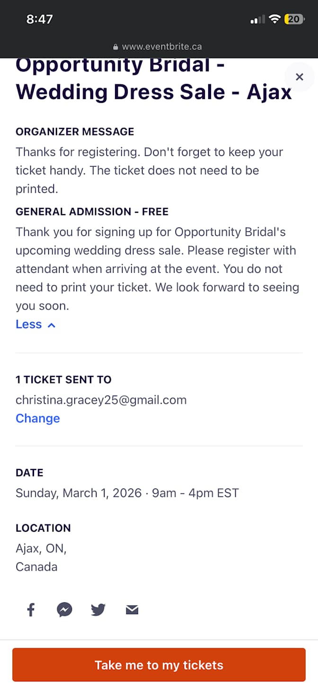
Task: Click "Change" to edit ticket email
Action: (38, 418)
